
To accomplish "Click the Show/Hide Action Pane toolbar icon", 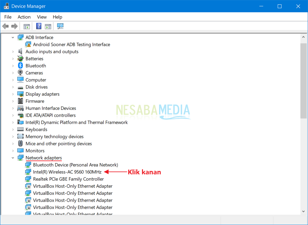I will click(48, 26).
